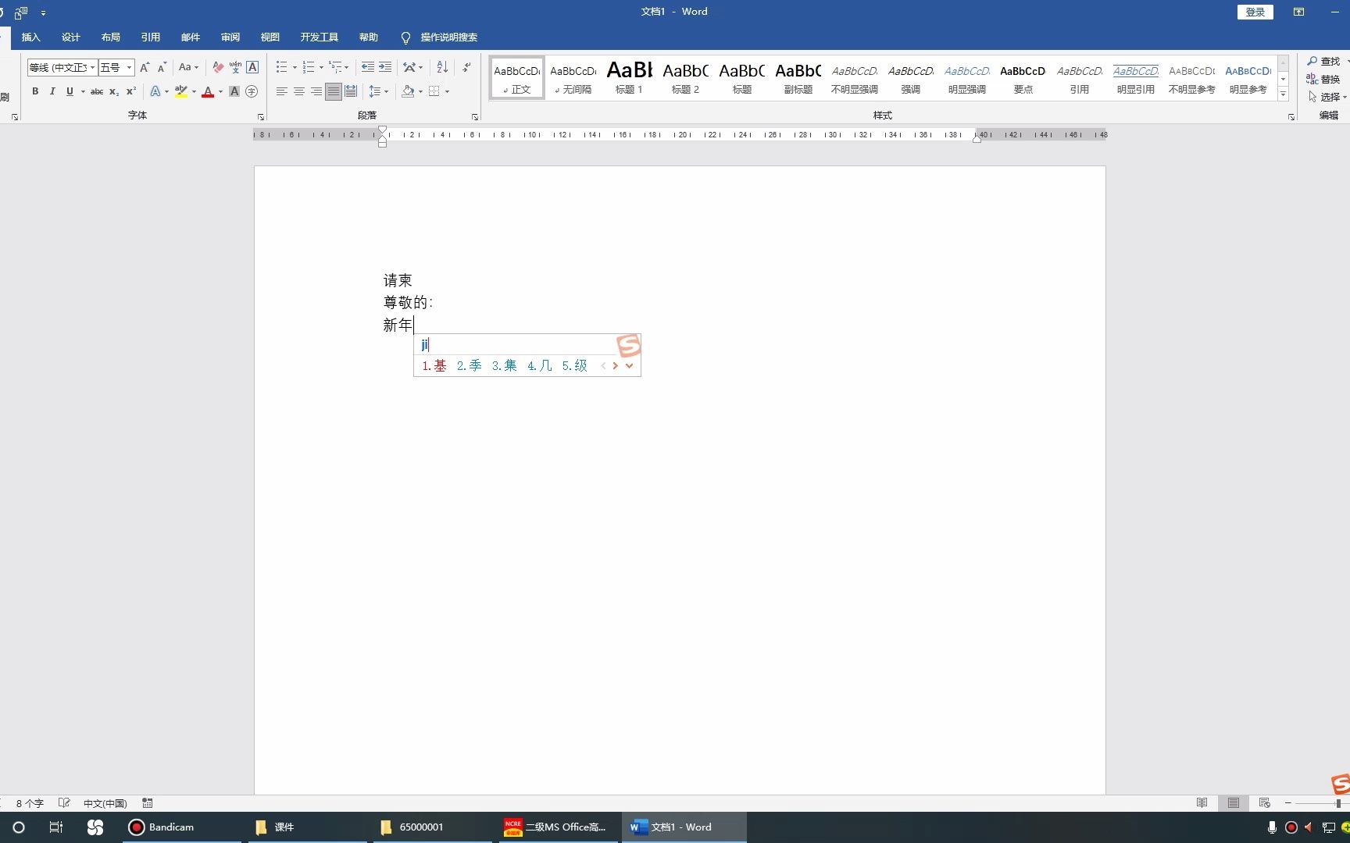Expand the line spacing options
The width and height of the screenshot is (1350, 843).
point(385,91)
